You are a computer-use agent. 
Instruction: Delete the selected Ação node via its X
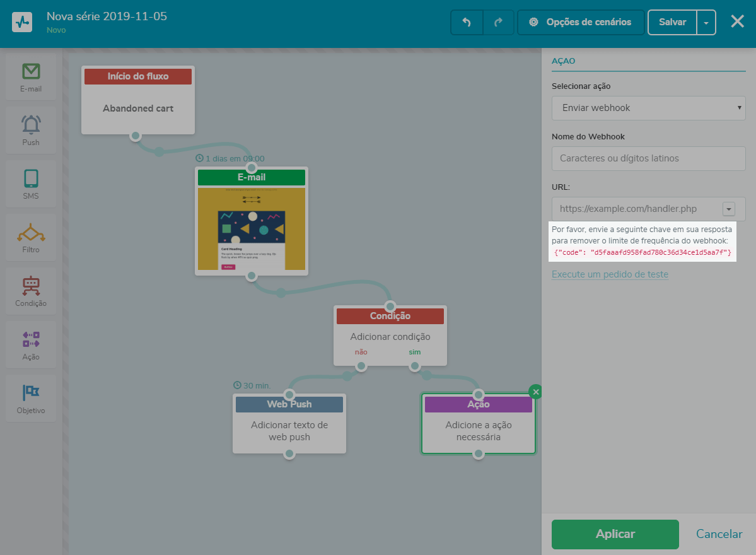(x=535, y=391)
